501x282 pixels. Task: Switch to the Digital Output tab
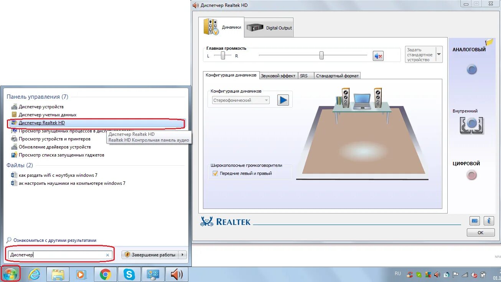click(269, 28)
